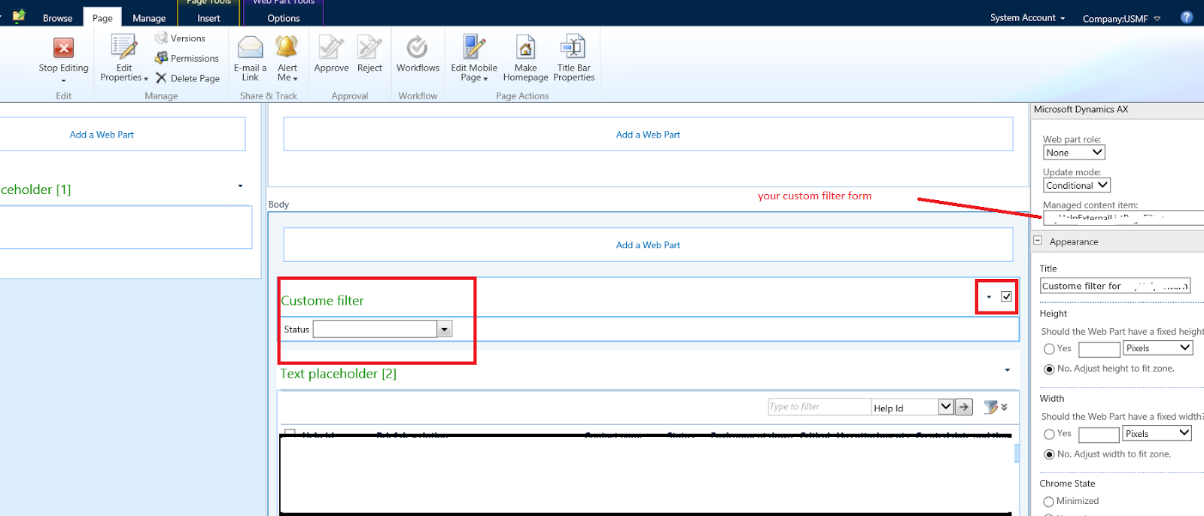The width and height of the screenshot is (1204, 516).
Task: Click Add a Web Part in Body zone
Action: [x=648, y=245]
